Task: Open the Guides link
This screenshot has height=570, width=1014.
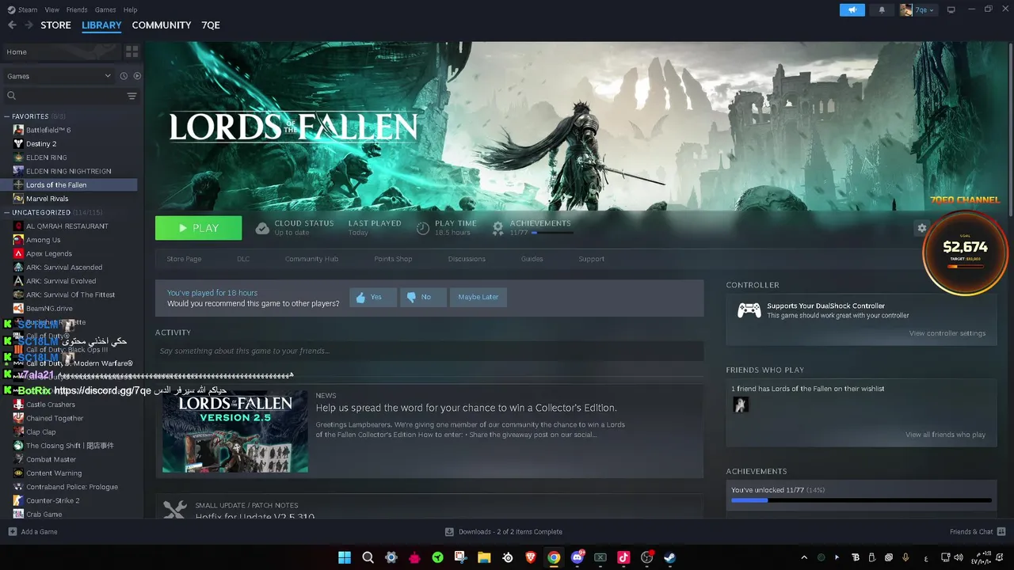Action: point(532,259)
